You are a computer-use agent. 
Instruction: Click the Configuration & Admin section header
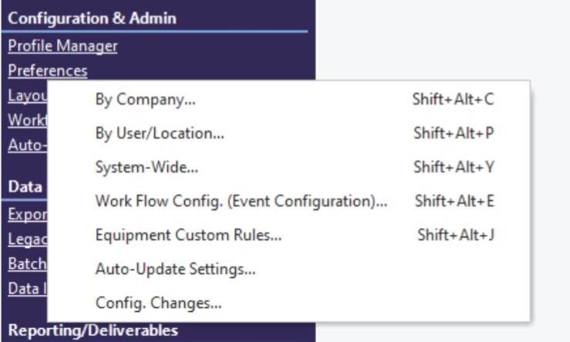(92, 18)
